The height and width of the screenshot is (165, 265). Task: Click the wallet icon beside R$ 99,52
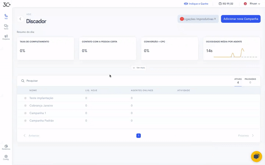(220, 4)
